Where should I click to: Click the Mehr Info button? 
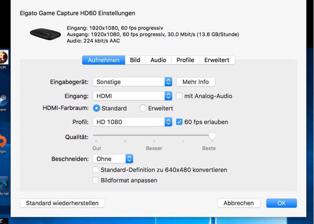tap(196, 82)
